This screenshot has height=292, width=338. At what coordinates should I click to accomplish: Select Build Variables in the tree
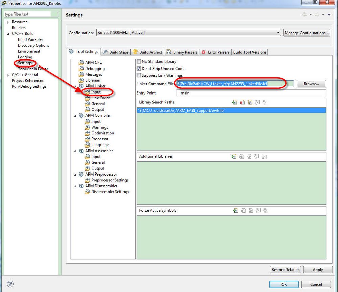coord(30,39)
